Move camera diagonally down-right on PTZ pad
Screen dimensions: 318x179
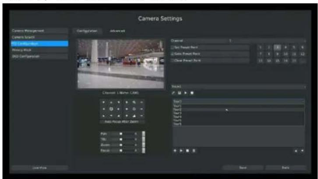[119, 116]
